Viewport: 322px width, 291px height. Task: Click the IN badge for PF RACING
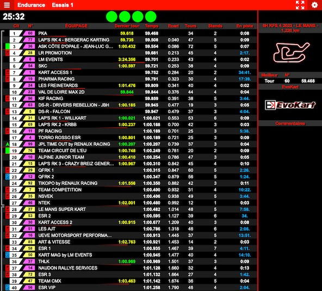[x=8, y=131]
